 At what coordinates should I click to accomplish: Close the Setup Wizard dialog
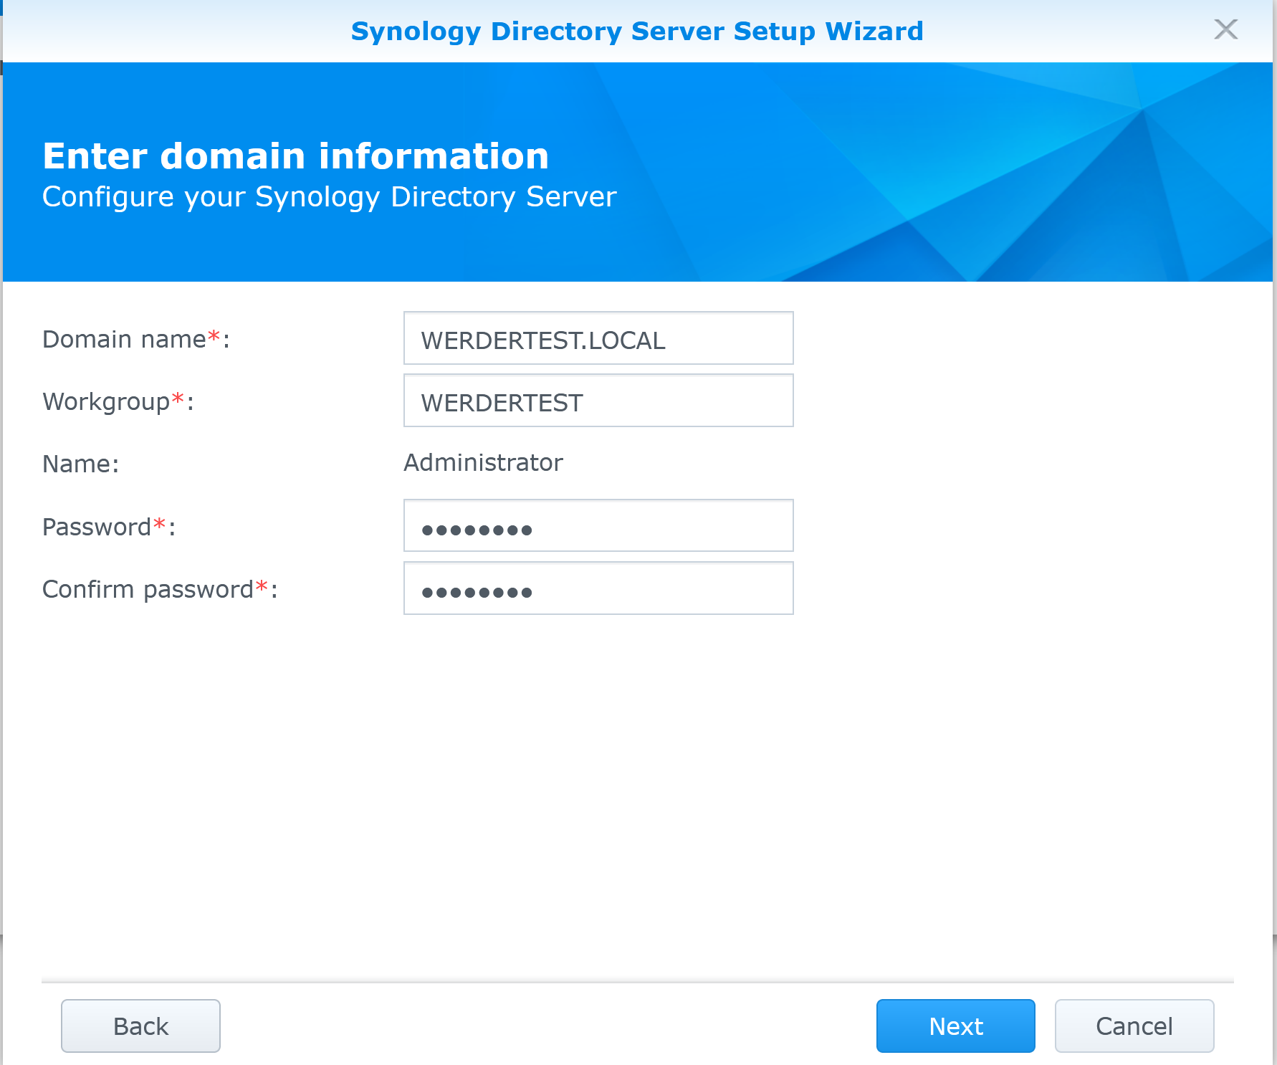[x=1225, y=30]
